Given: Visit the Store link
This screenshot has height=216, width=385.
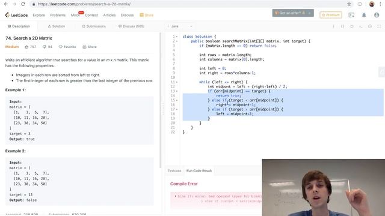Looking at the screenshot, I should click(x=147, y=15).
